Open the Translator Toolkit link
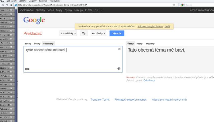Image resolution: width=214 pixels, height=122 pixels. (x=100, y=100)
